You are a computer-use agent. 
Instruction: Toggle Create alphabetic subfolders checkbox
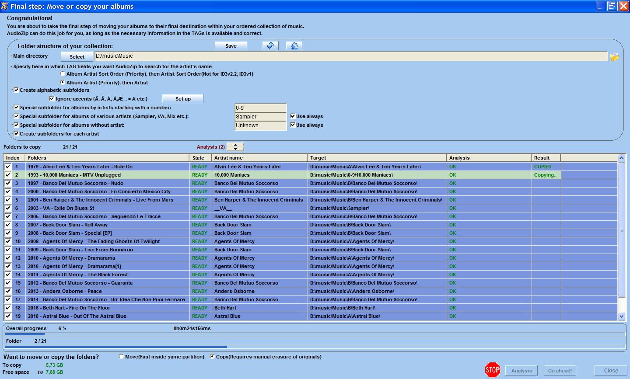click(16, 90)
